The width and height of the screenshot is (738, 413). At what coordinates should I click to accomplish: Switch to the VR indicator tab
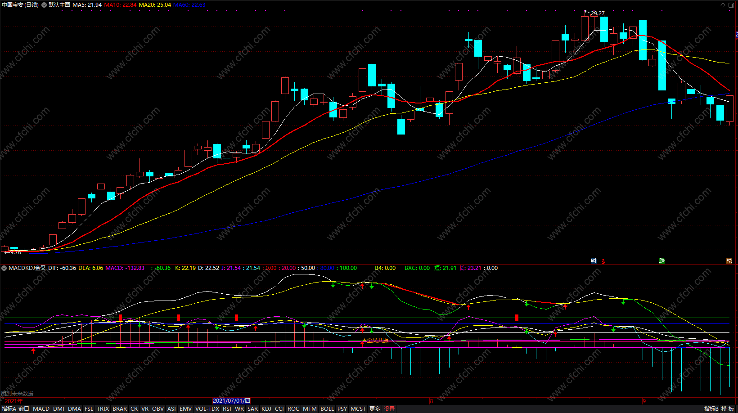[145, 409]
